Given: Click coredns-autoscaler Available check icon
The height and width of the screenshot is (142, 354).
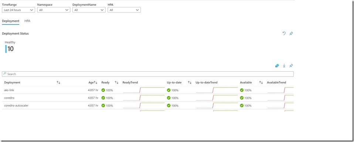Looking at the screenshot, I should point(242,105).
